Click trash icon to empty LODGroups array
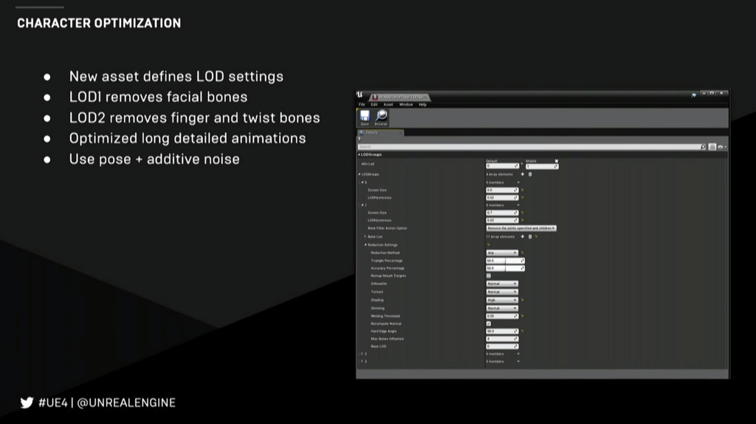Screen dimensions: 756x424 530,174
